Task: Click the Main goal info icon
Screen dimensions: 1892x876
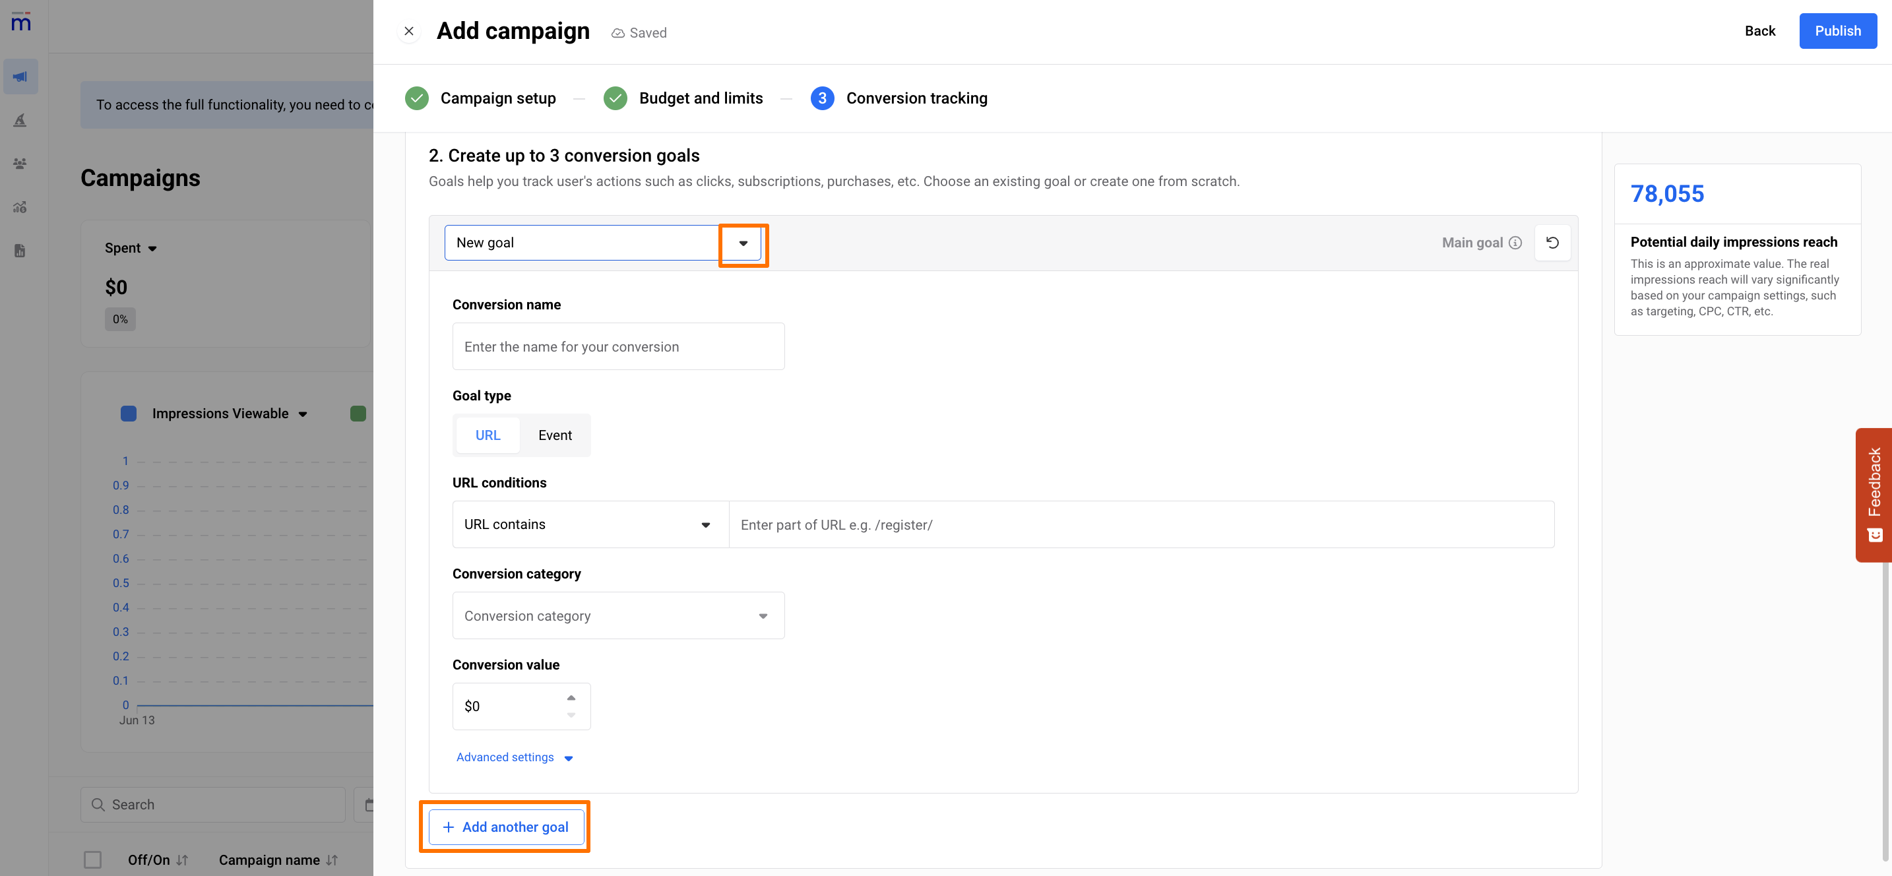Action: pyautogui.click(x=1515, y=243)
